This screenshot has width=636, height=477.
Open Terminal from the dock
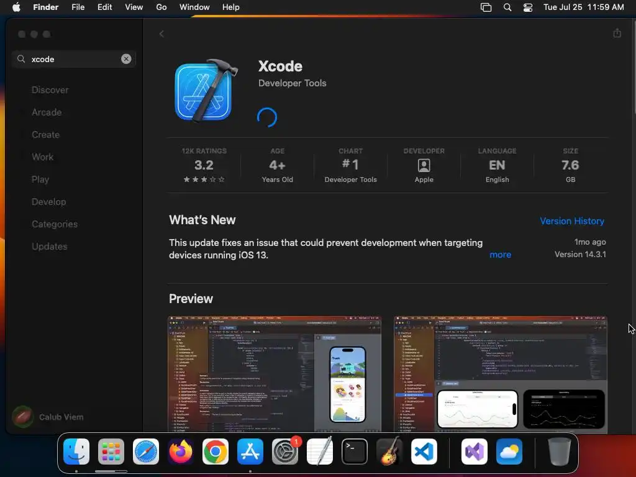[x=355, y=452]
